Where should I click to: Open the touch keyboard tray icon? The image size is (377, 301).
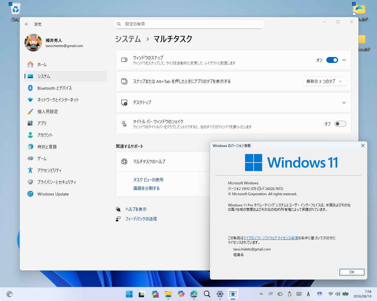(x=299, y=294)
